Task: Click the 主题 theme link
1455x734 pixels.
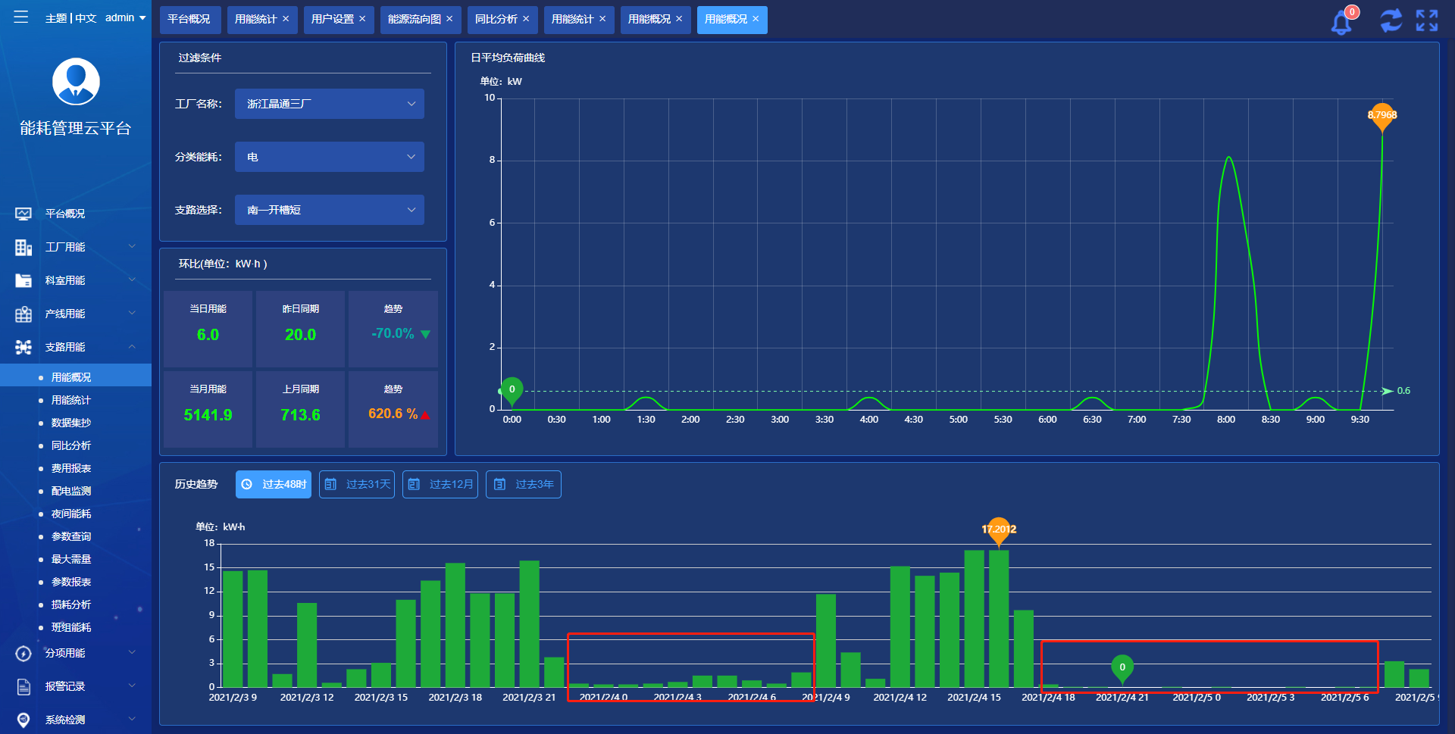Action: [x=56, y=17]
